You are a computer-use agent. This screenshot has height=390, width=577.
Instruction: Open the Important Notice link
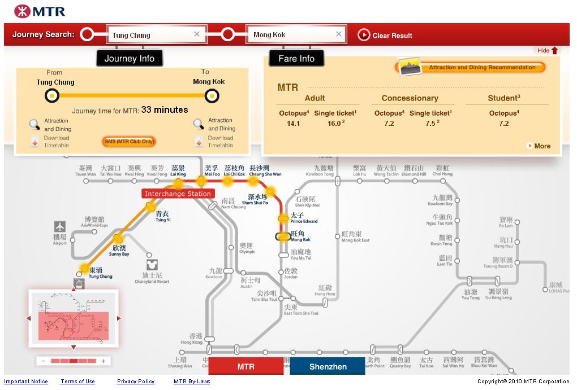pyautogui.click(x=26, y=382)
